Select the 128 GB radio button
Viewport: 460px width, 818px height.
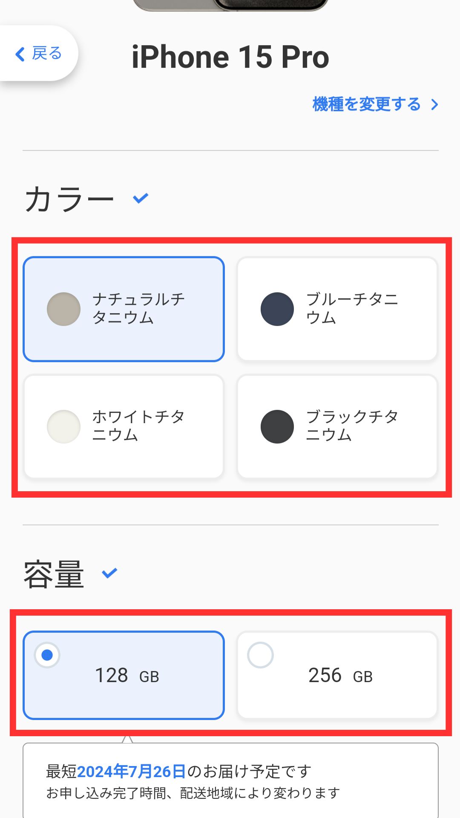click(47, 655)
